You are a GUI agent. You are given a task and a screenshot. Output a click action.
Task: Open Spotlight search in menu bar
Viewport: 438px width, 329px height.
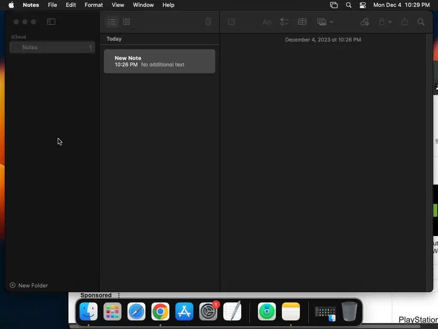coord(349,5)
